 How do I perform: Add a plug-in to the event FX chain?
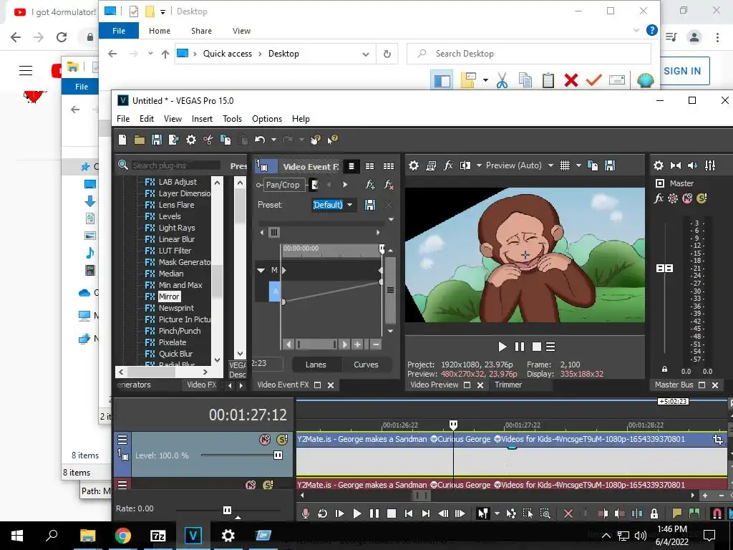coord(370,185)
